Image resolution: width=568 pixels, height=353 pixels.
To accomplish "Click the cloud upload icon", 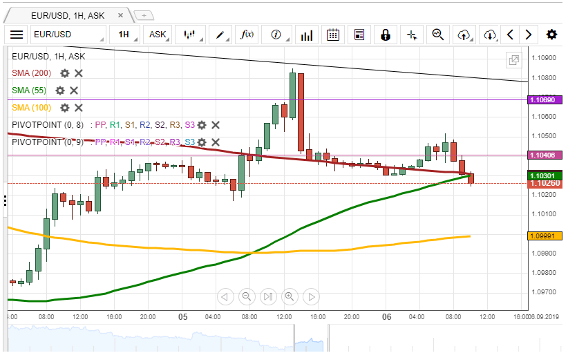I will 464,35.
